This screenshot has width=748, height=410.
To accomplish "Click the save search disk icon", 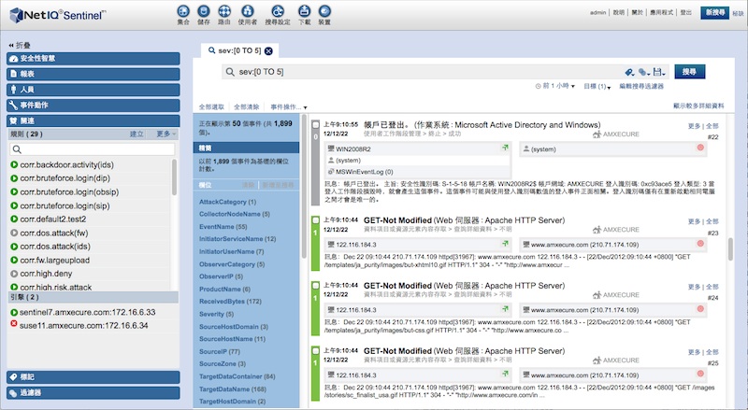I will click(x=659, y=72).
